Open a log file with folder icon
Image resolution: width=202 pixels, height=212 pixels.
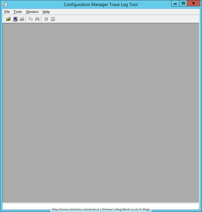(8, 19)
